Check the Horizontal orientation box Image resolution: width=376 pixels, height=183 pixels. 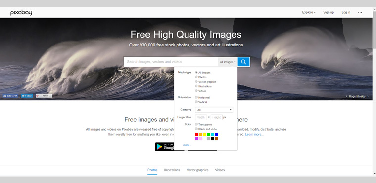196,97
